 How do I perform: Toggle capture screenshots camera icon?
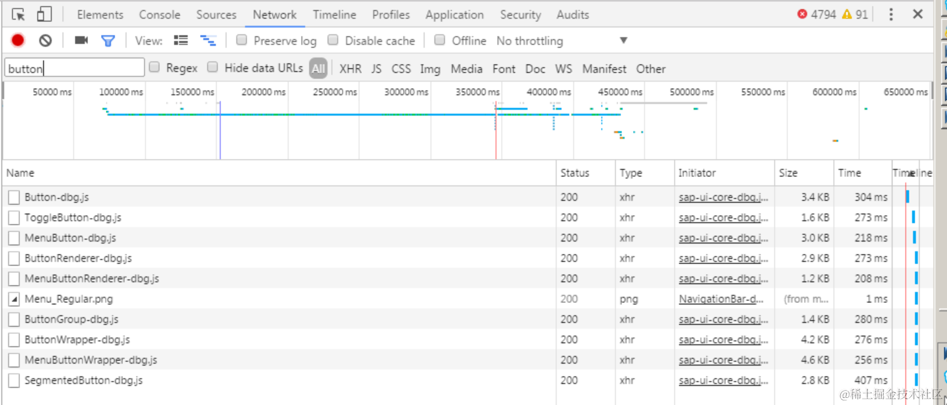(x=81, y=41)
